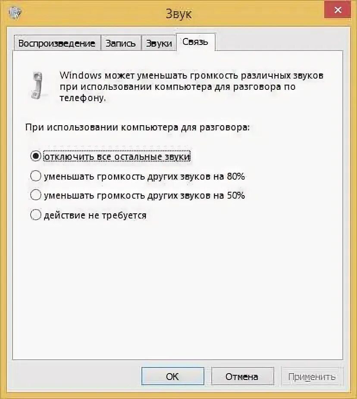357x399 pixels.
Task: Select the "действие не требуется" radio button
Action: tap(36, 215)
